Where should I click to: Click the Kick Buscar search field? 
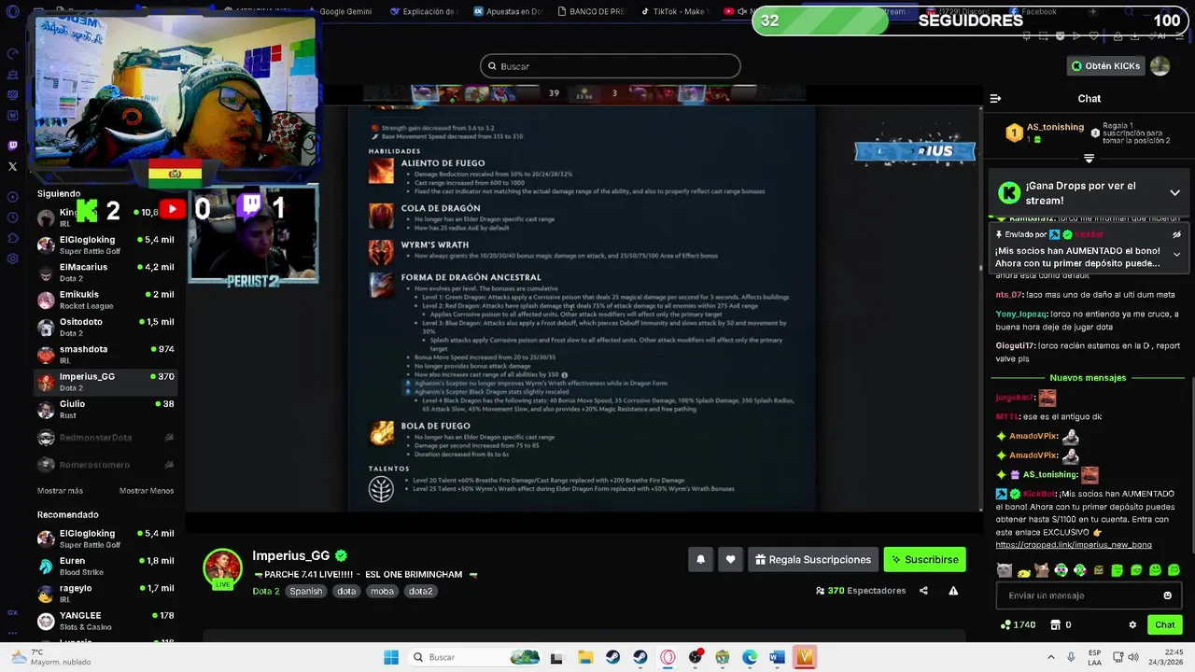(x=611, y=66)
